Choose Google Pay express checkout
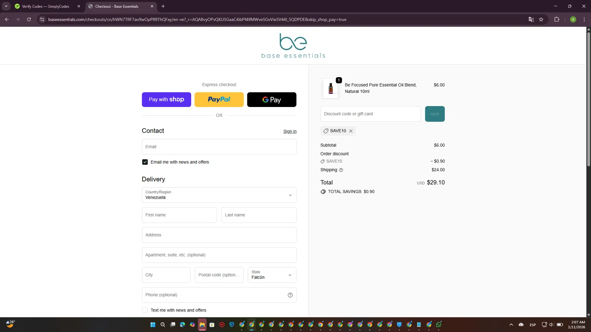 coord(271,100)
